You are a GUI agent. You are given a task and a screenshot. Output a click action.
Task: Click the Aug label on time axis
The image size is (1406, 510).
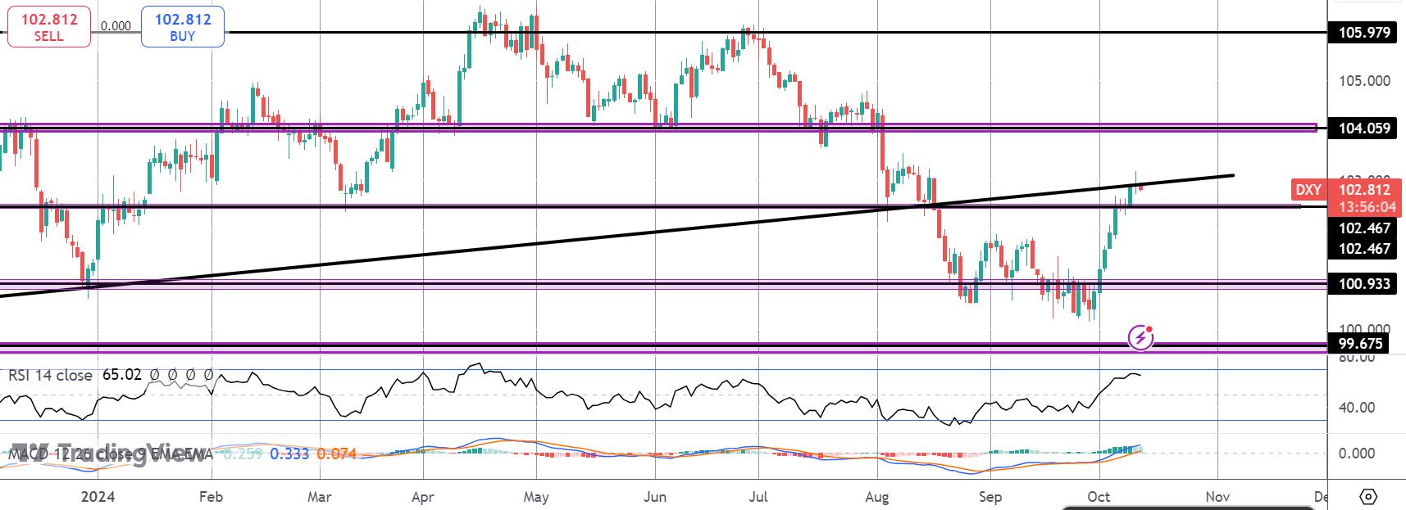click(877, 497)
